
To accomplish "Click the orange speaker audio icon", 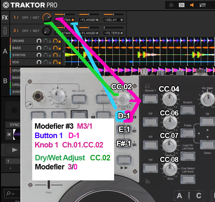I will tap(192, 5).
